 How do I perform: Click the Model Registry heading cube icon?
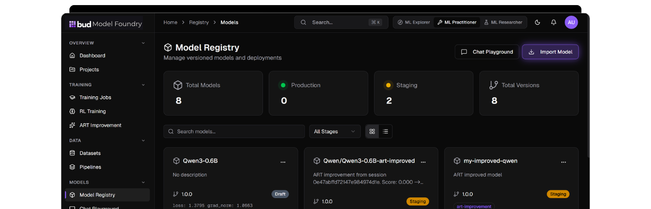[x=168, y=48]
